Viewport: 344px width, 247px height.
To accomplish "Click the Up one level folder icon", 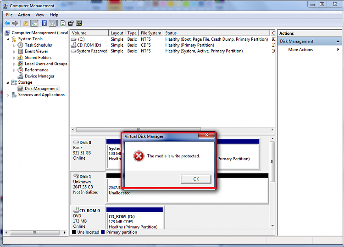I will click(x=26, y=23).
